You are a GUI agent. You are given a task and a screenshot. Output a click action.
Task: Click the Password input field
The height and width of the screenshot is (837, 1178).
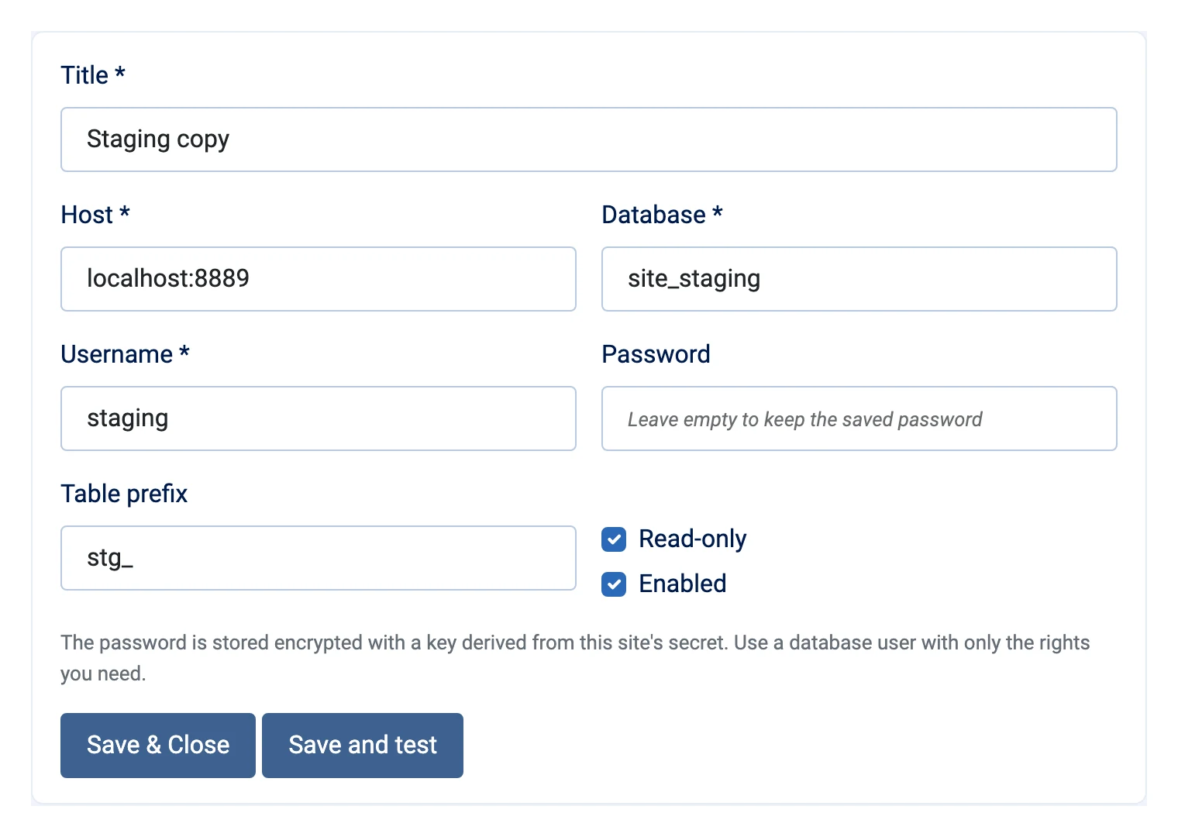pos(859,418)
